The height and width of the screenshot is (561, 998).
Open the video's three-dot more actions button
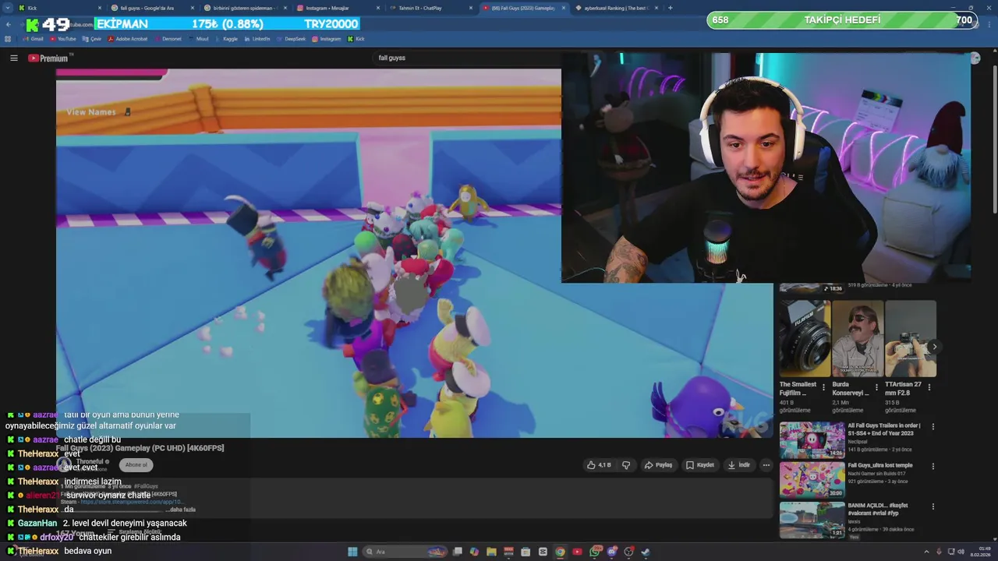pyautogui.click(x=766, y=465)
